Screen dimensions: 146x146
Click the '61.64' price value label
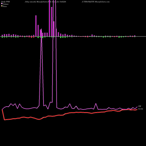(x=141, y=109)
